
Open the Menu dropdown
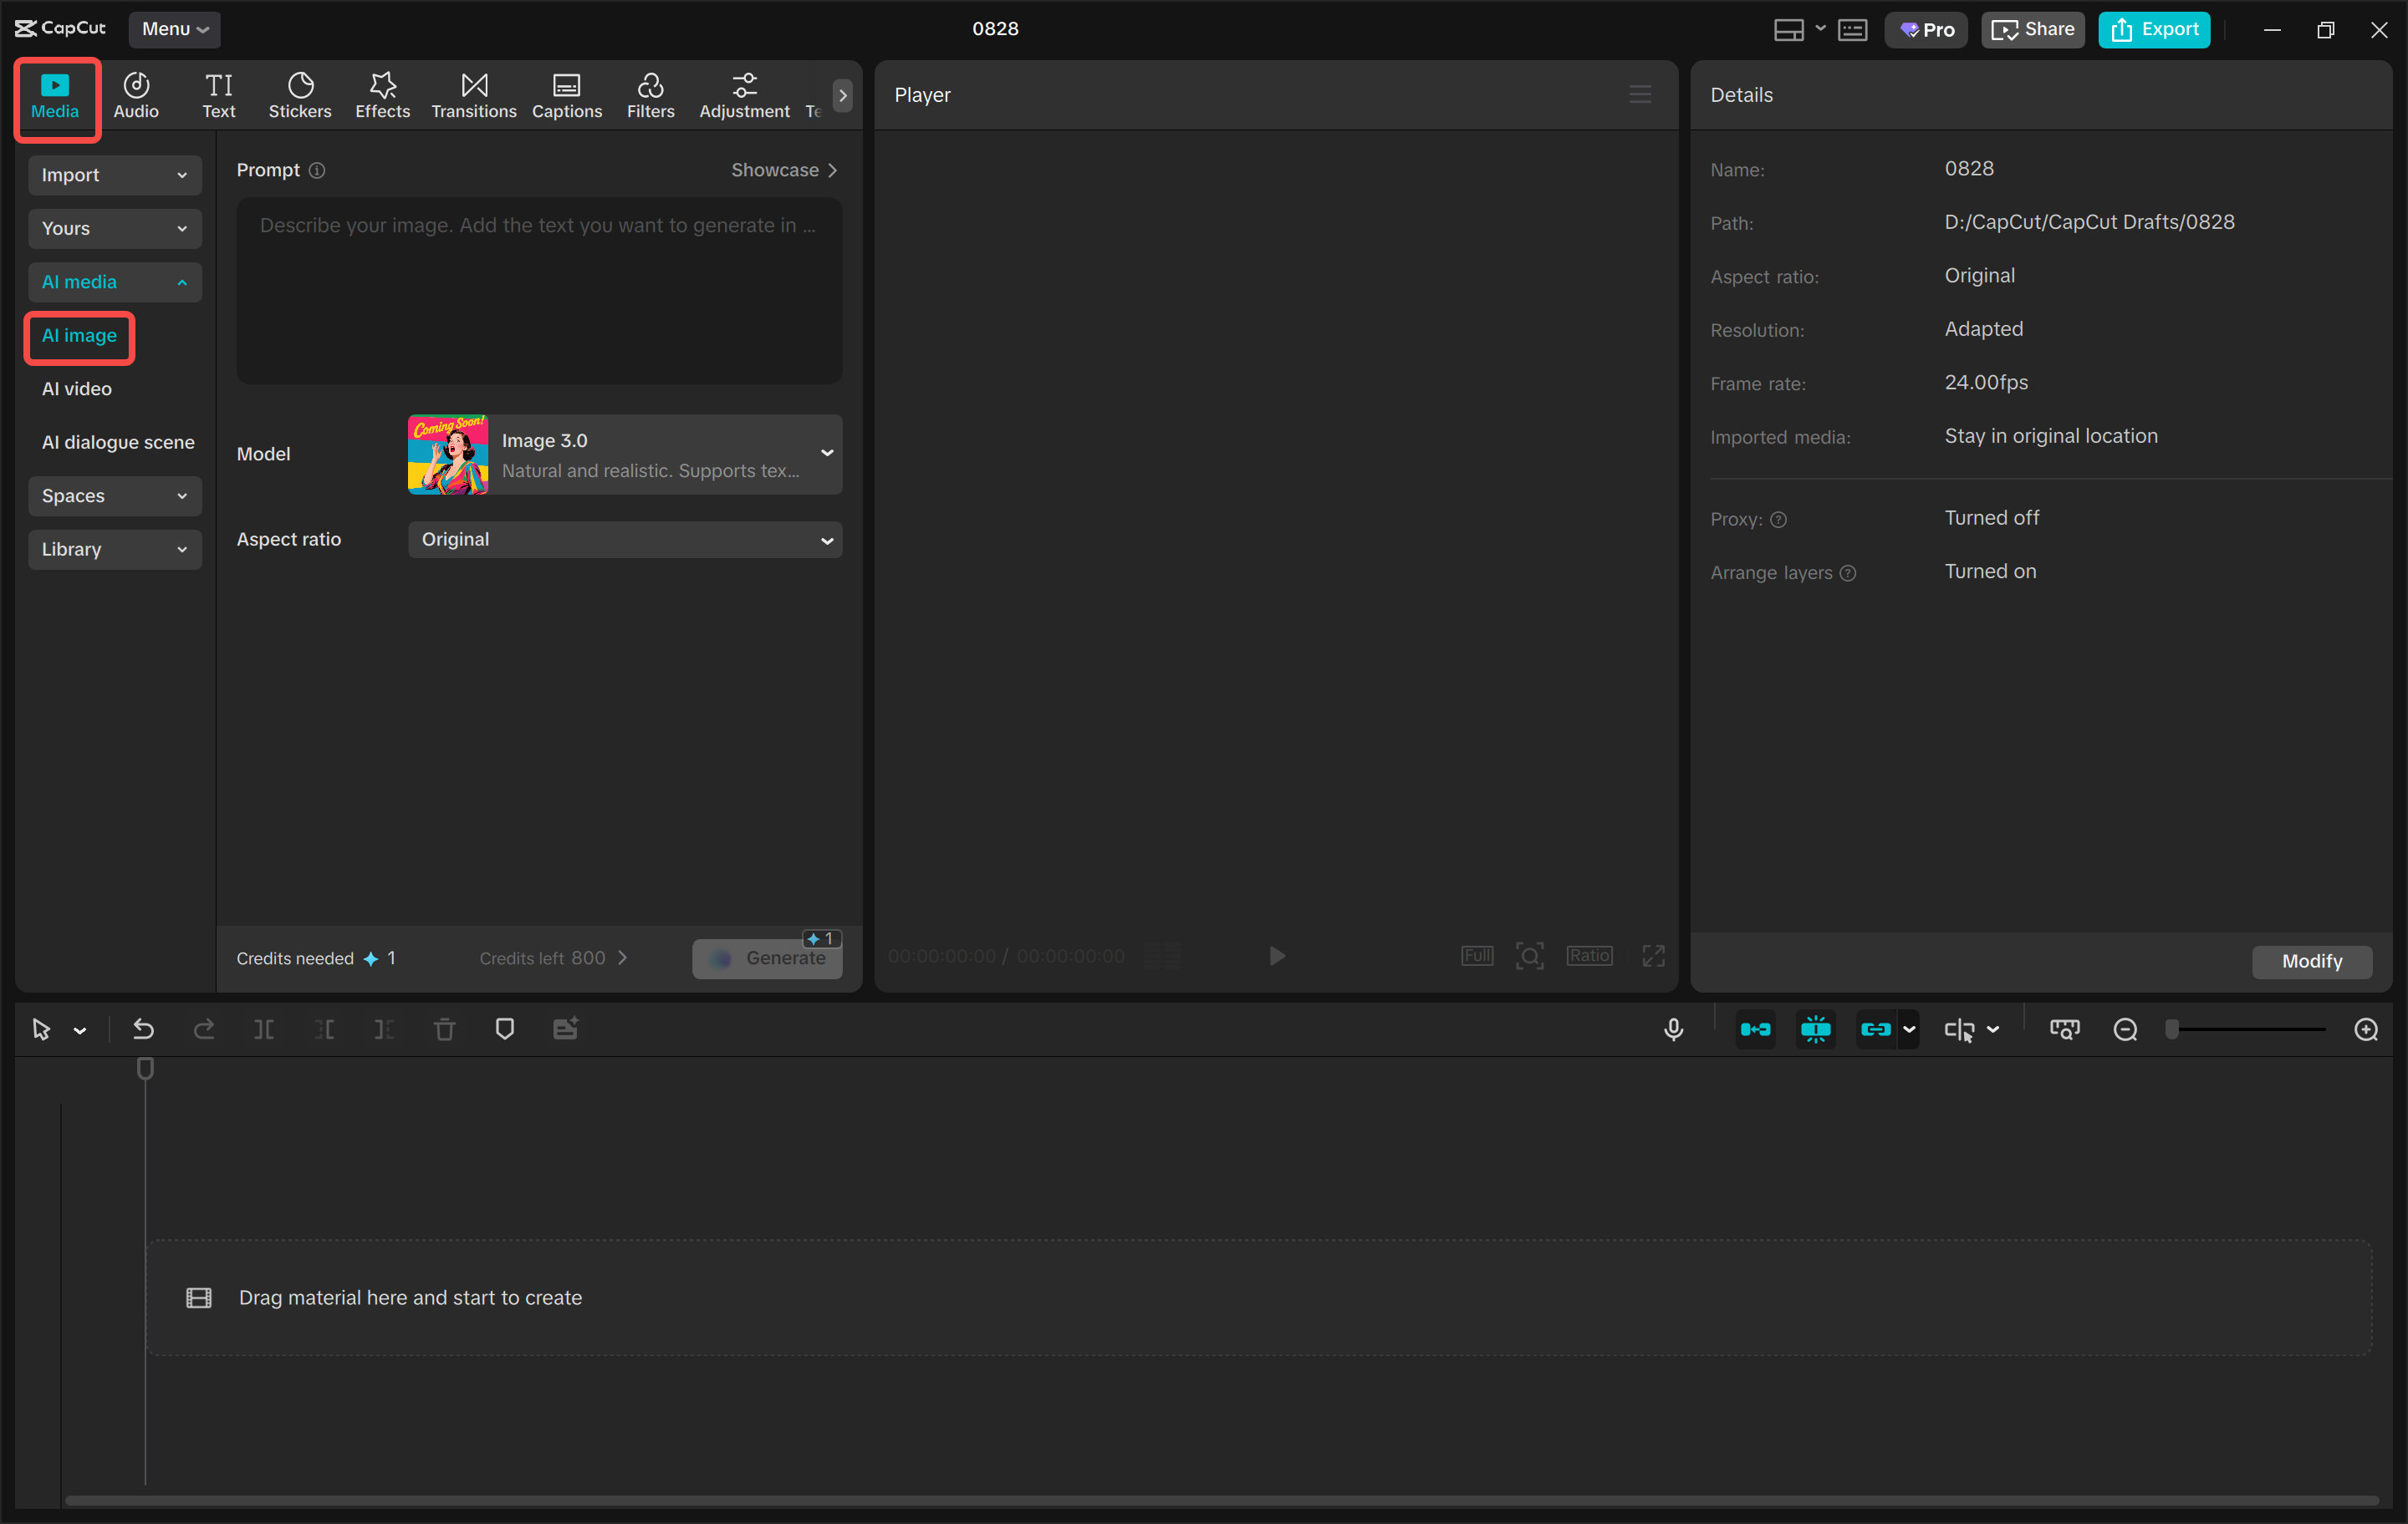click(174, 29)
